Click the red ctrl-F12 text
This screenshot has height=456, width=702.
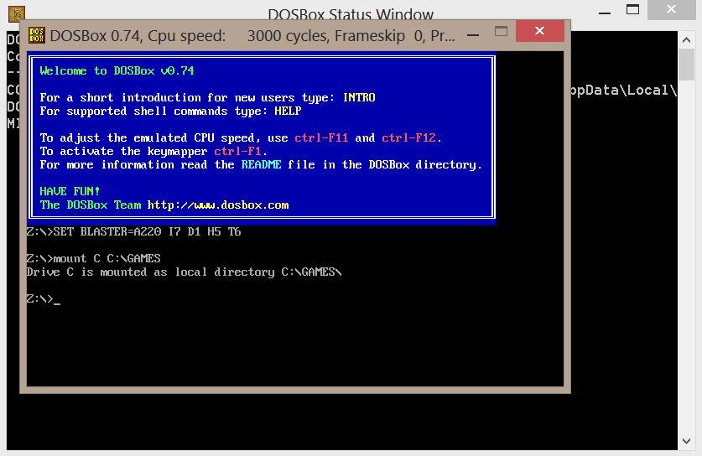click(x=408, y=137)
